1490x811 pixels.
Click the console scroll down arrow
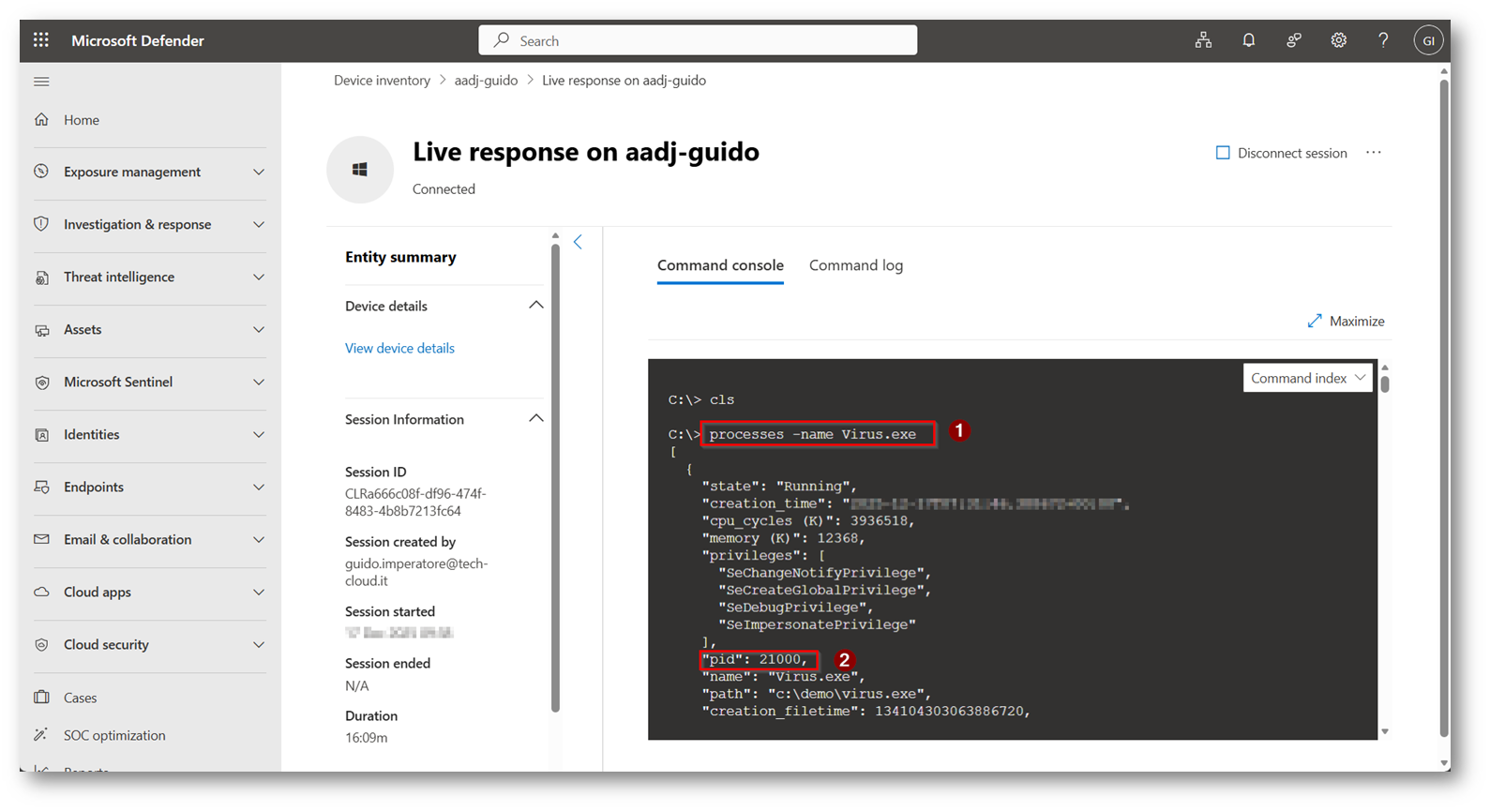coord(1385,731)
